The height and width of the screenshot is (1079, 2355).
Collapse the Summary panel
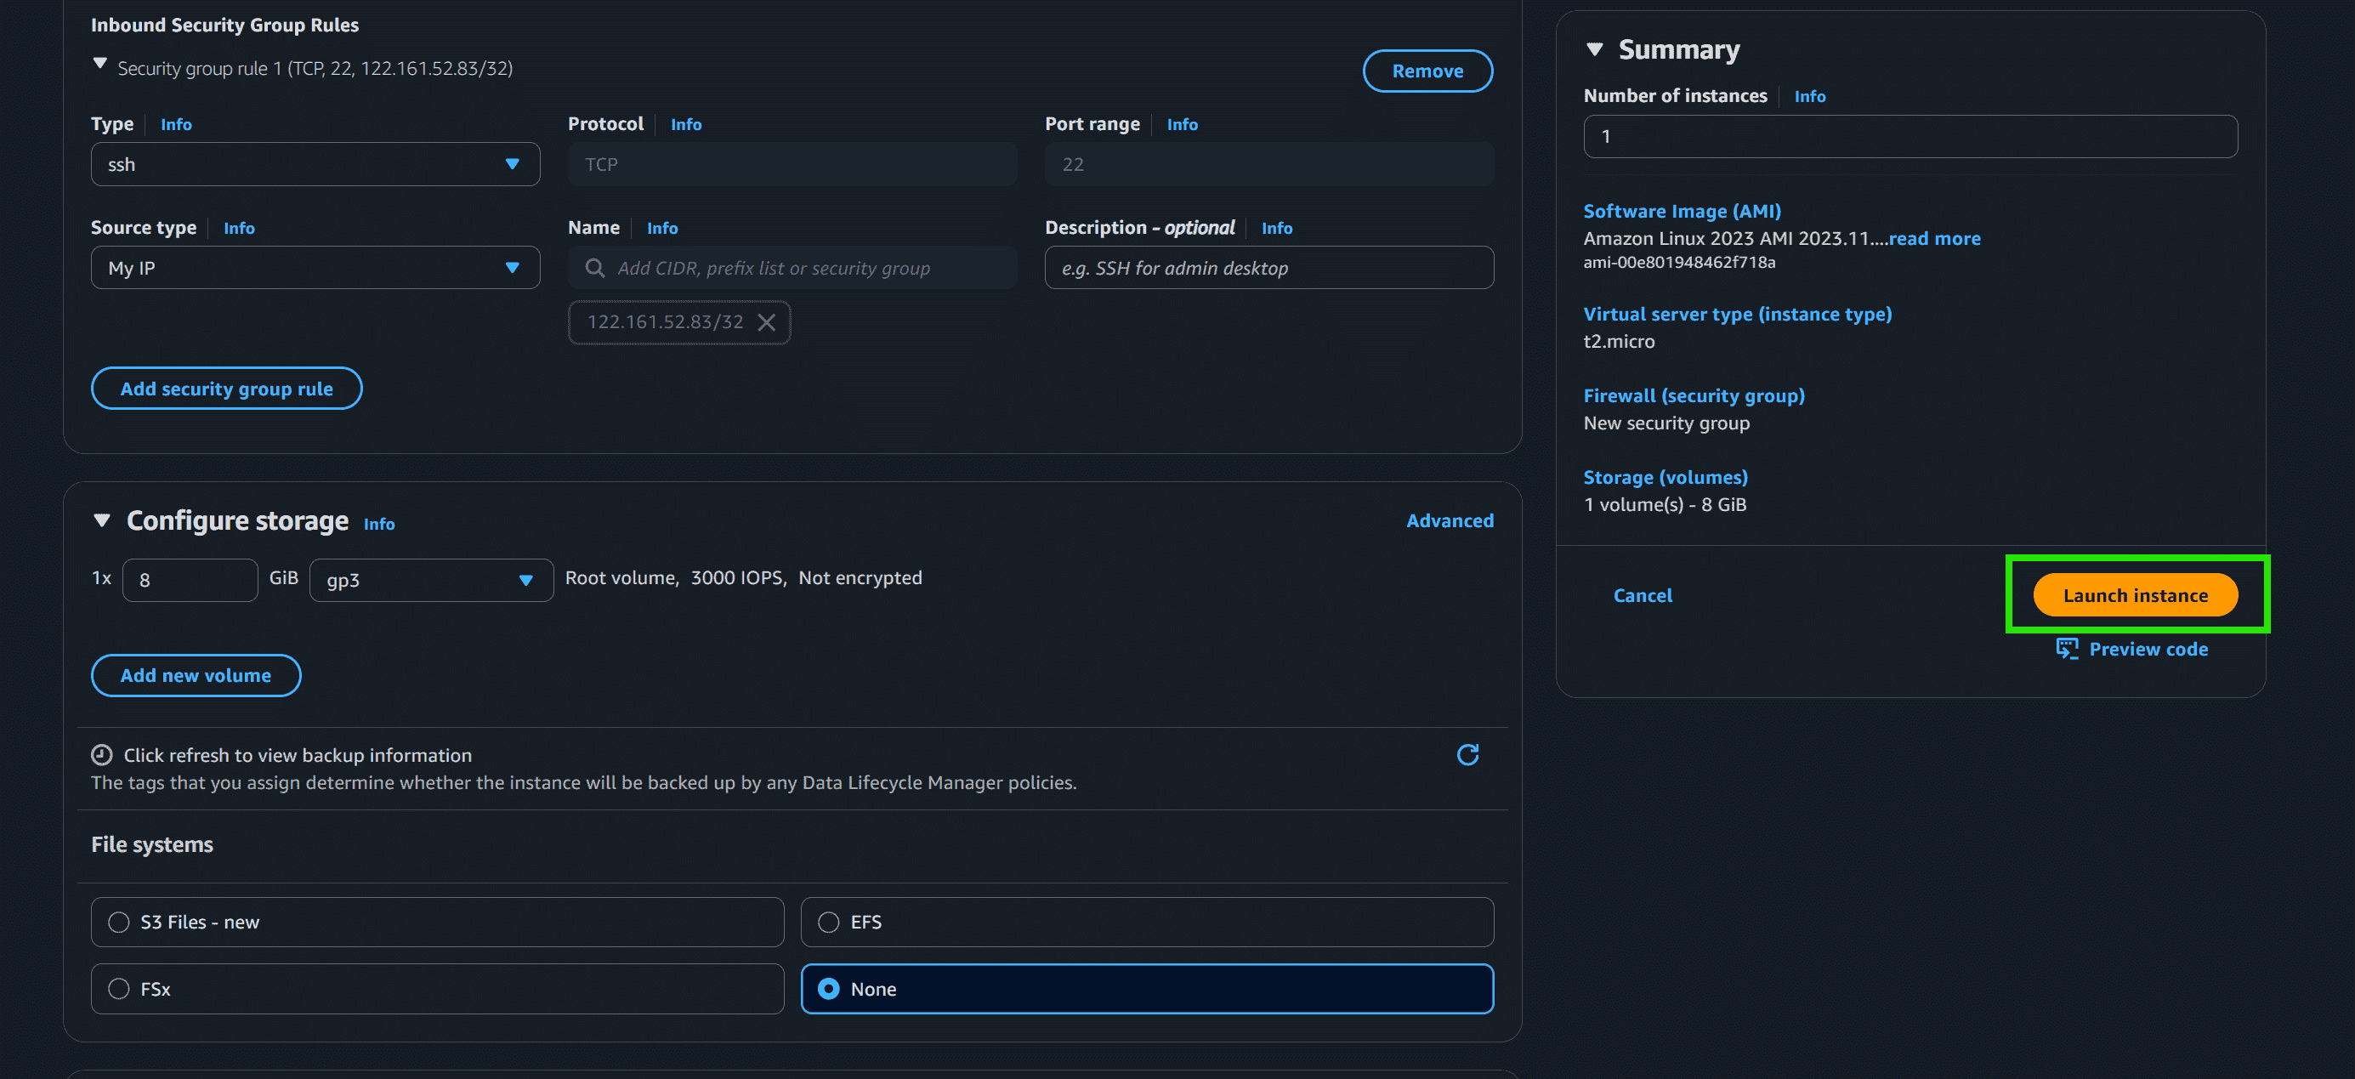(x=1595, y=49)
